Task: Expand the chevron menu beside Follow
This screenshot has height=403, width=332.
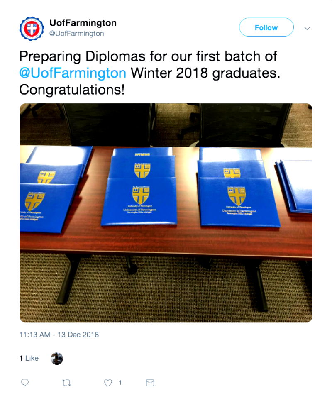Action: pos(308,28)
